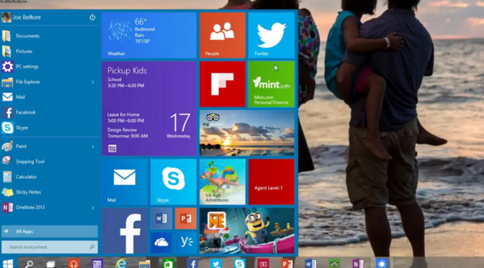Launch Snipping Tool from the Start list
Image resolution: width=484 pixels, height=268 pixels.
coord(50,162)
